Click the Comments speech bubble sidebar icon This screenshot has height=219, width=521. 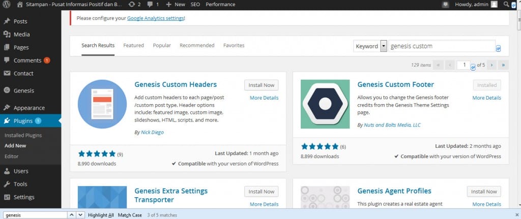pyautogui.click(x=7, y=60)
